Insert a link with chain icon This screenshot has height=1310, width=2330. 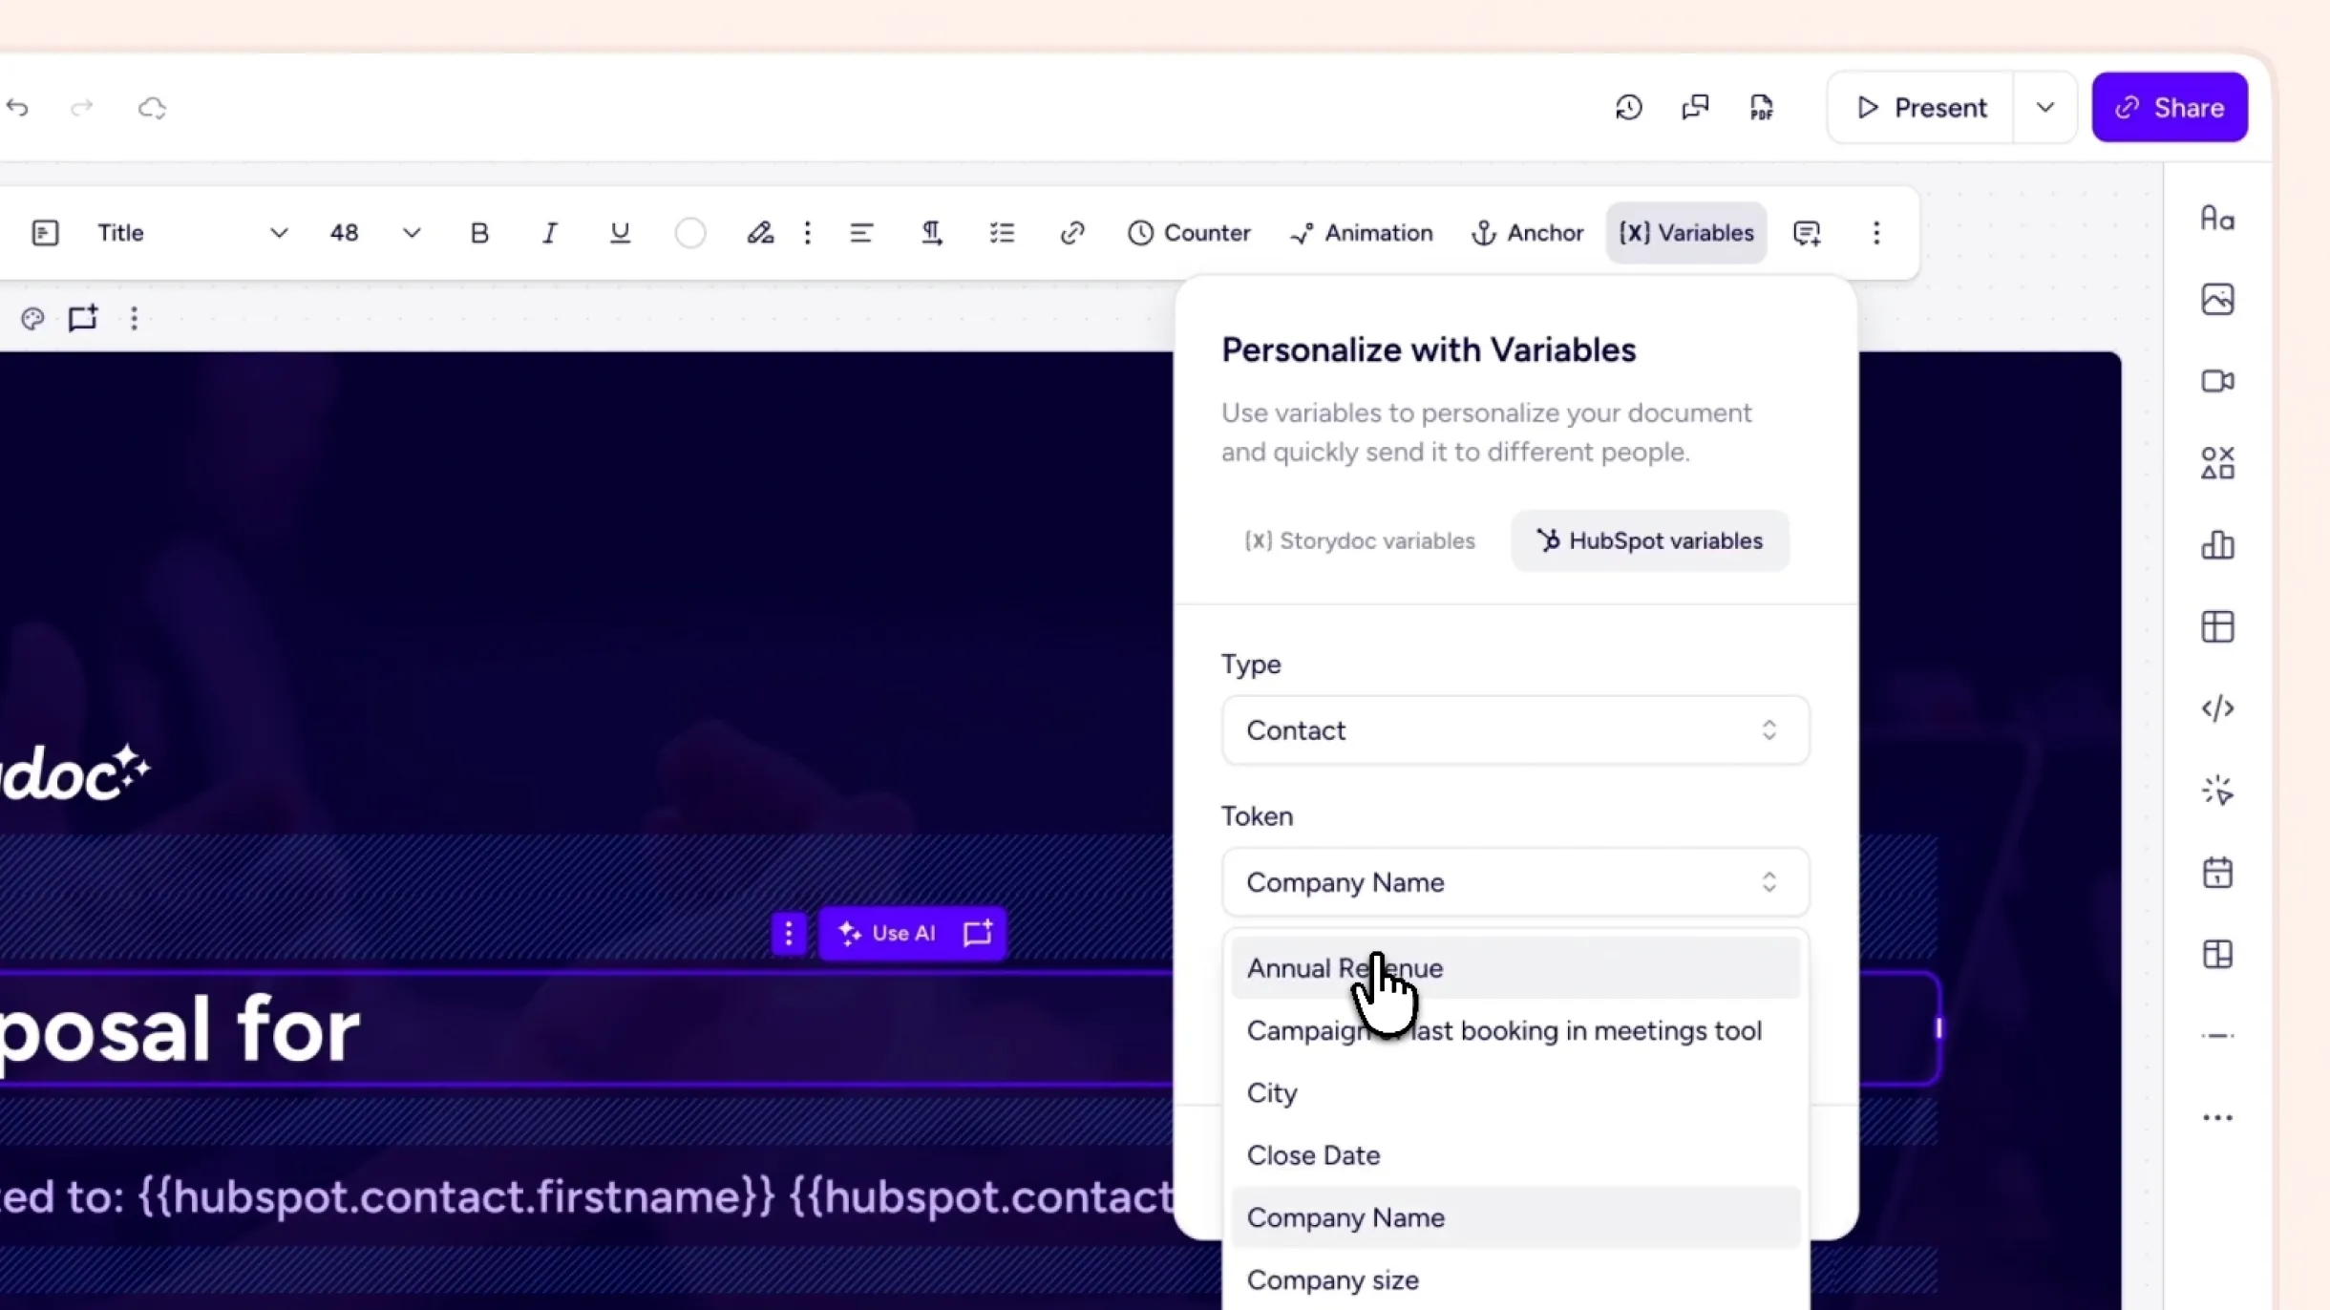tap(1072, 233)
